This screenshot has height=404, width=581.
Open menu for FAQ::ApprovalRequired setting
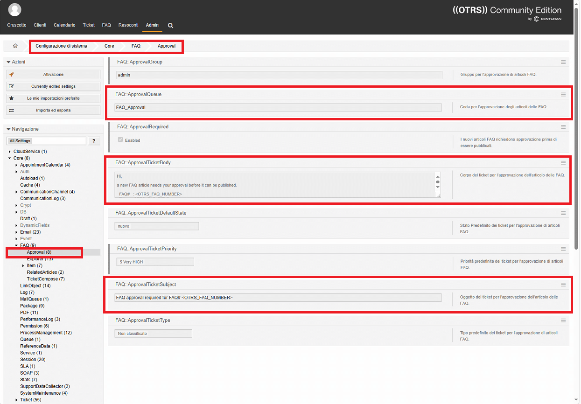click(563, 127)
